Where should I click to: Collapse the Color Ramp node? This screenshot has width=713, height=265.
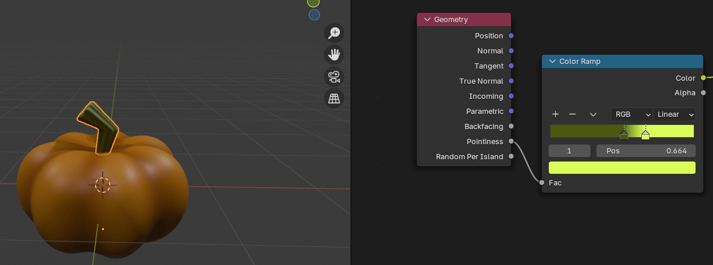[552, 62]
